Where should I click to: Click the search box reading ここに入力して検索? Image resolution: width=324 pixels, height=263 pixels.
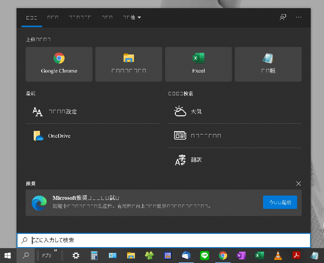click(x=164, y=240)
